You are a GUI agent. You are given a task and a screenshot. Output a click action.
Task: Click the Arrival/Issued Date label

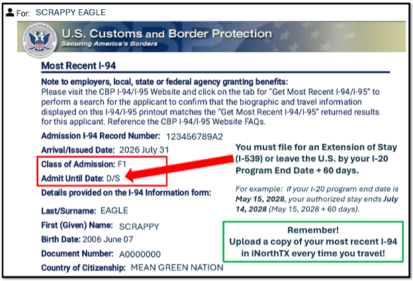[x=78, y=150]
